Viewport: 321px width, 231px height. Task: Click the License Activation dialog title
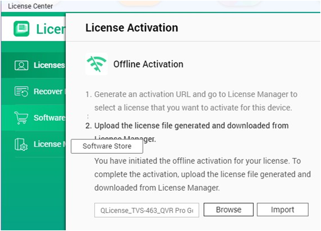132,28
